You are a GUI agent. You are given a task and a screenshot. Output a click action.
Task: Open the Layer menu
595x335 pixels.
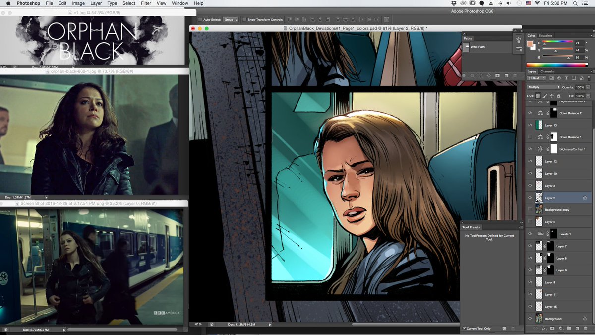pyautogui.click(x=96, y=3)
